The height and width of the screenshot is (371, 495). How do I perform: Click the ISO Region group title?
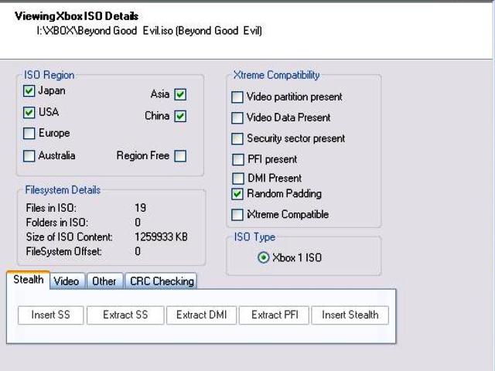[49, 75]
